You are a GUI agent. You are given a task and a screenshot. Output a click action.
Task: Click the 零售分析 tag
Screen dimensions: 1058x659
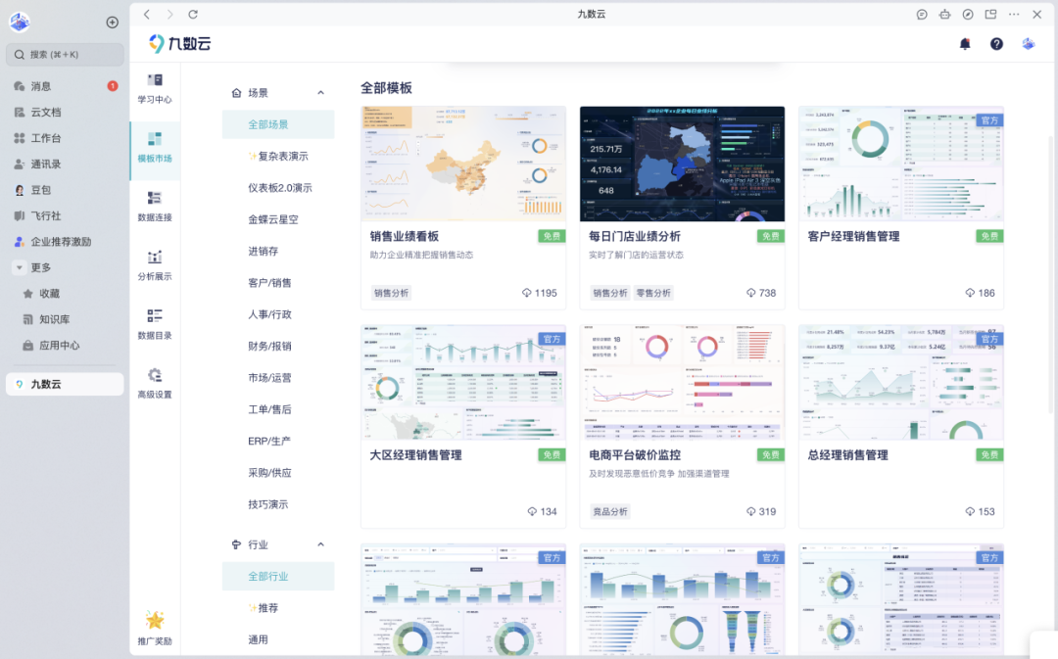pos(653,294)
